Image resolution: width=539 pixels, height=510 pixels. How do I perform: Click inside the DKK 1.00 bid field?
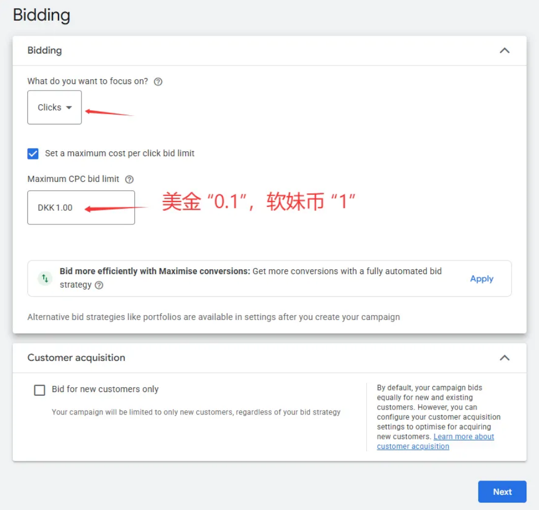click(81, 207)
